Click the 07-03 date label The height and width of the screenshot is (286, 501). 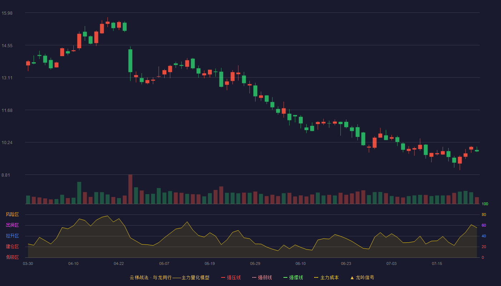click(x=391, y=263)
